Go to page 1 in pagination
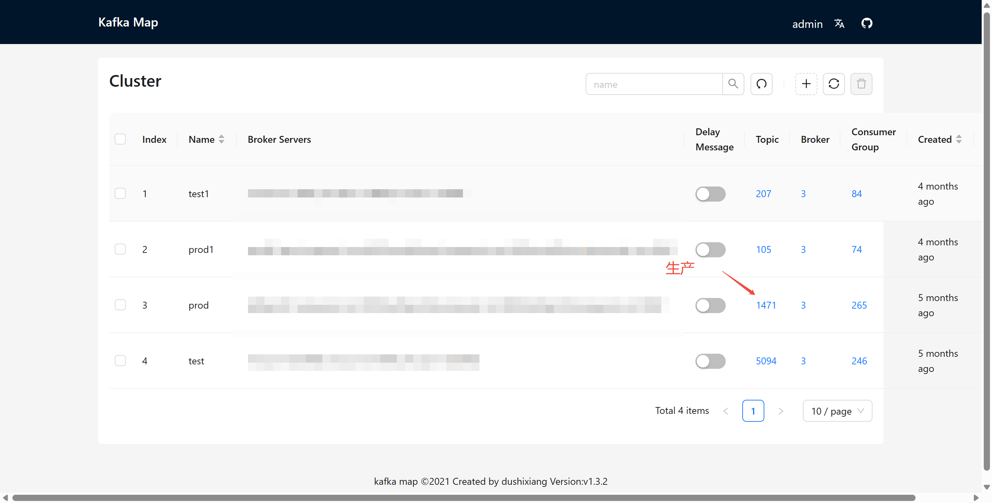This screenshot has height=503, width=992. tap(753, 411)
